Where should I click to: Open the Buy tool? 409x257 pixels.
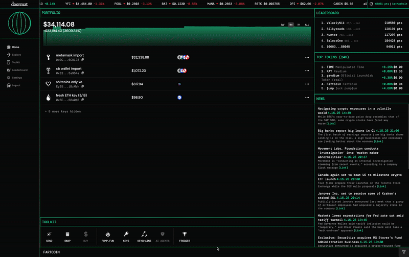click(x=85, y=237)
